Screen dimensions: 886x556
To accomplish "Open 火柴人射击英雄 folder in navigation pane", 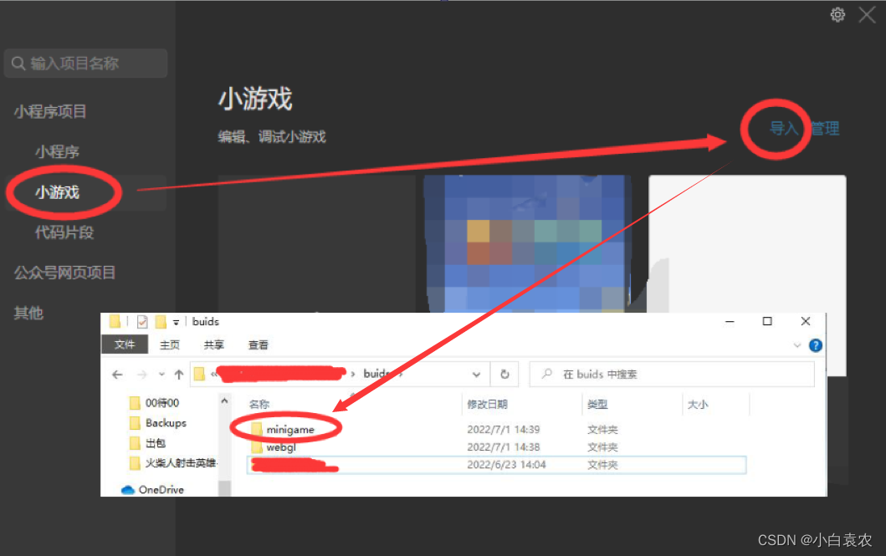I will tap(173, 463).
